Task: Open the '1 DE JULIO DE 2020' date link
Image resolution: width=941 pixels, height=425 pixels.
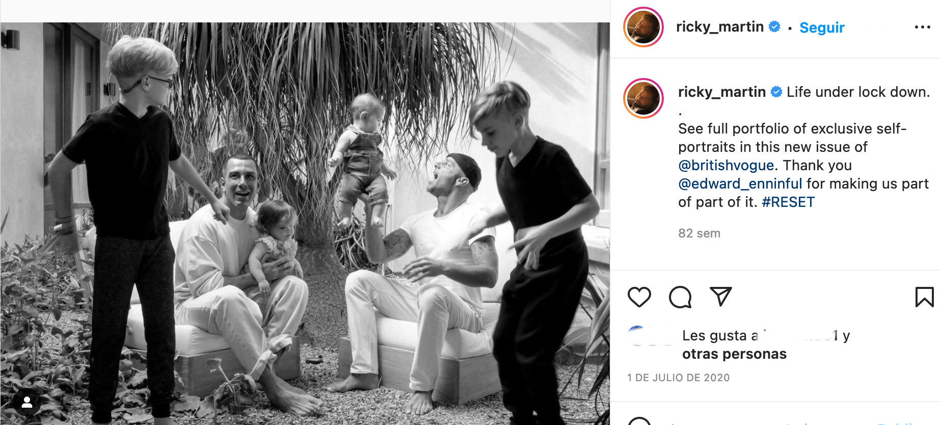Action: [x=678, y=378]
